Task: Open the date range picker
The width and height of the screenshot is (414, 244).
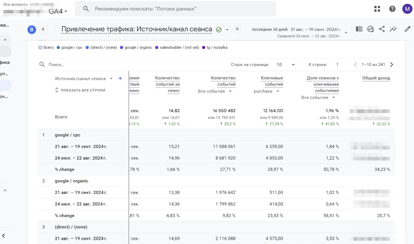Action: pyautogui.click(x=315, y=30)
